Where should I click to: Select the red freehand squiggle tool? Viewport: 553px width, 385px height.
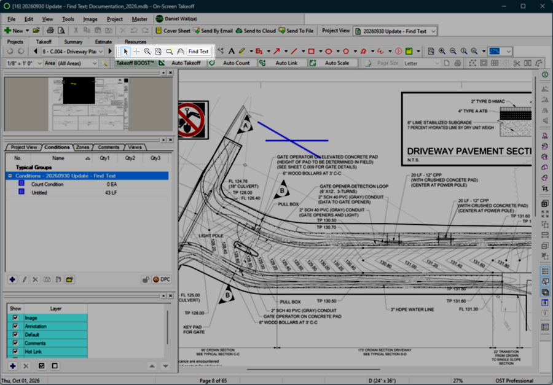(x=380, y=52)
